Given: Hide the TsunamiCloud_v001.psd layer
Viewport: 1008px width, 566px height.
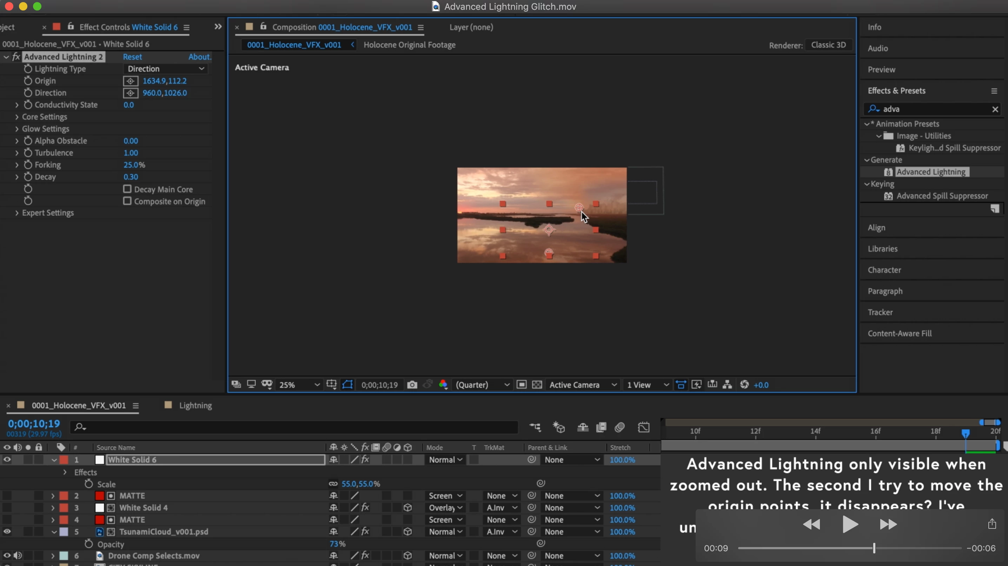Looking at the screenshot, I should click(x=7, y=532).
